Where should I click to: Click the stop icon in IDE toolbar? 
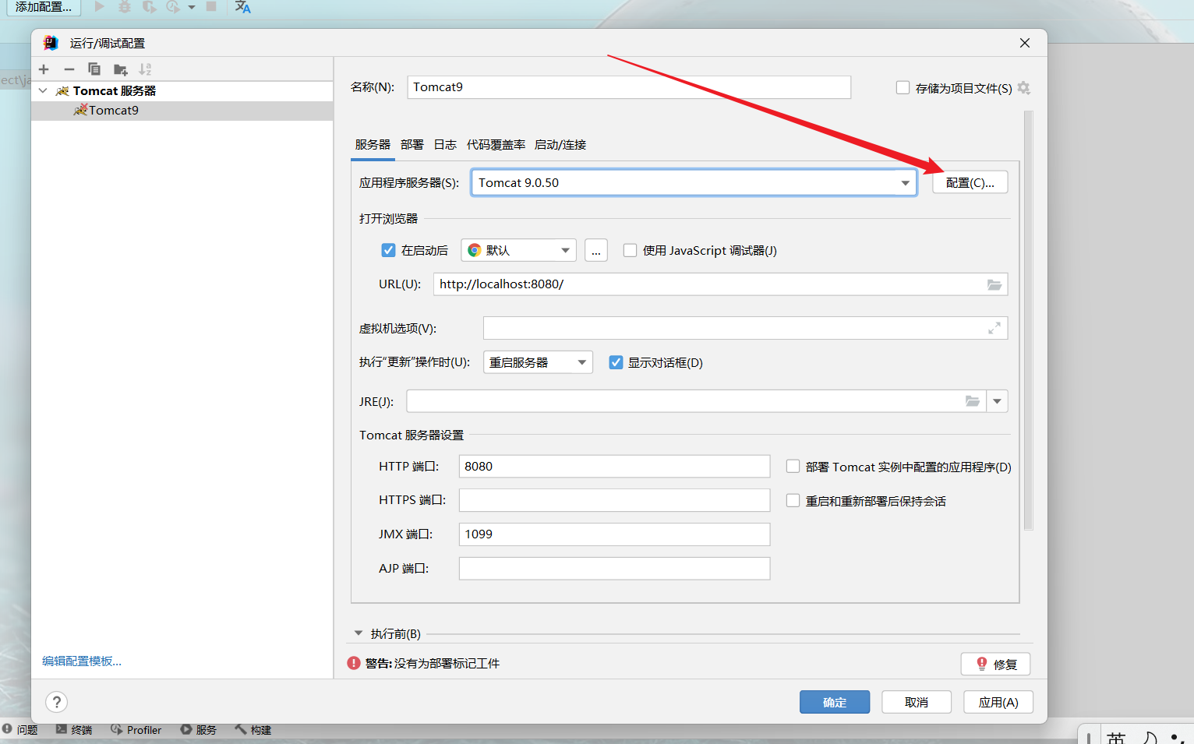(211, 6)
